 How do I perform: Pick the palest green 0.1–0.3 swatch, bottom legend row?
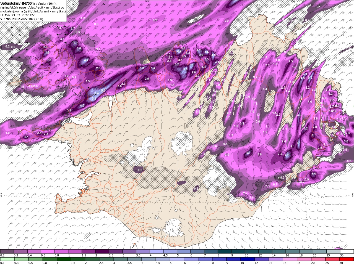(x=7, y=259)
